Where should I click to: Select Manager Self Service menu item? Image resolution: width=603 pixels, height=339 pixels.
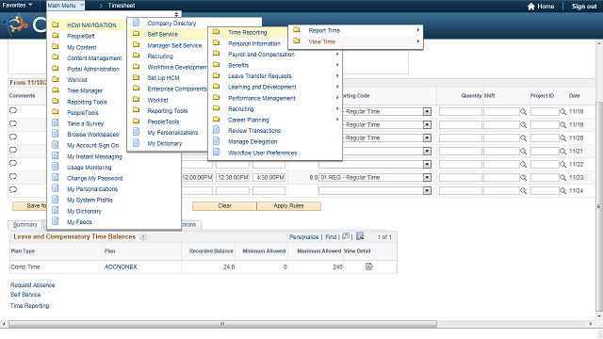pos(174,45)
